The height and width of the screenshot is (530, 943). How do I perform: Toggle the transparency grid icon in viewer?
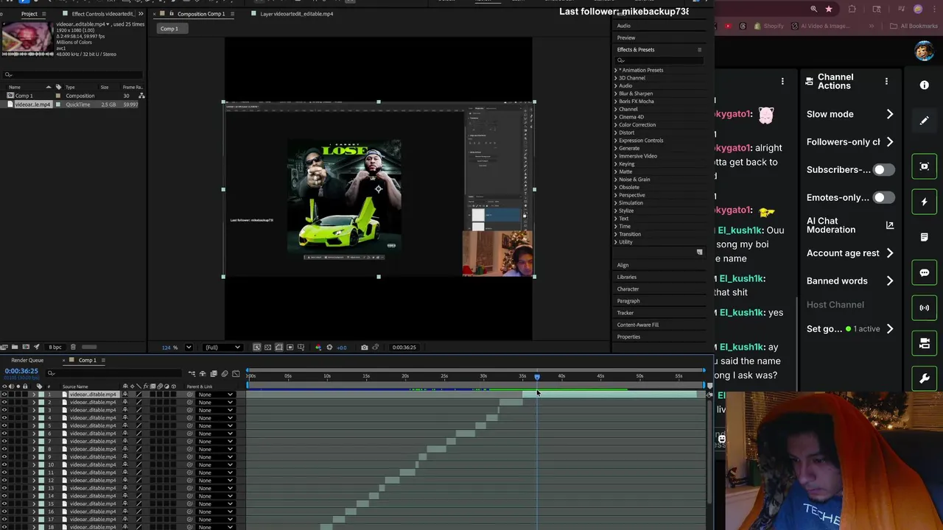pos(267,347)
